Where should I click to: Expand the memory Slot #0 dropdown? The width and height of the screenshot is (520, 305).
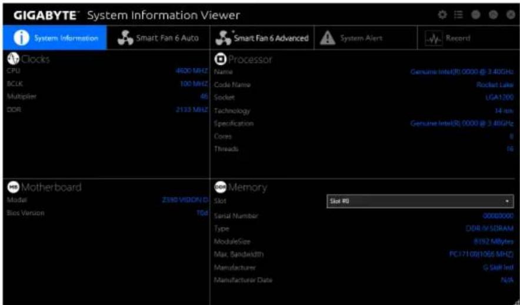pyautogui.click(x=420, y=201)
